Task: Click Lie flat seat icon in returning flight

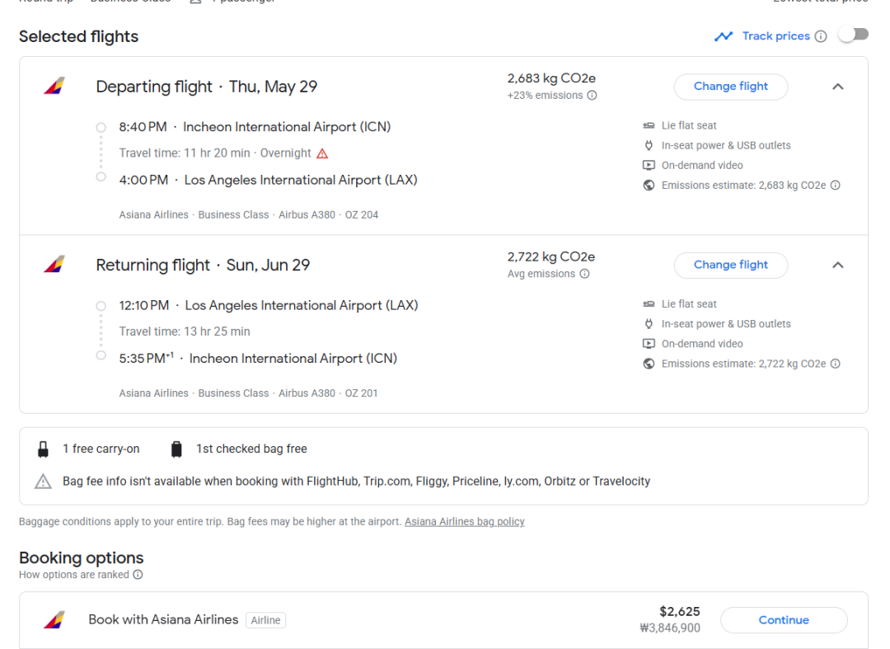Action: [x=649, y=303]
